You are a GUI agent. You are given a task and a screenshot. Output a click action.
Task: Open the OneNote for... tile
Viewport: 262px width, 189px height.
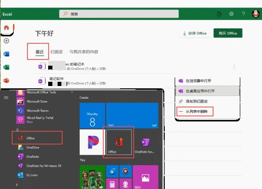pos(145,142)
